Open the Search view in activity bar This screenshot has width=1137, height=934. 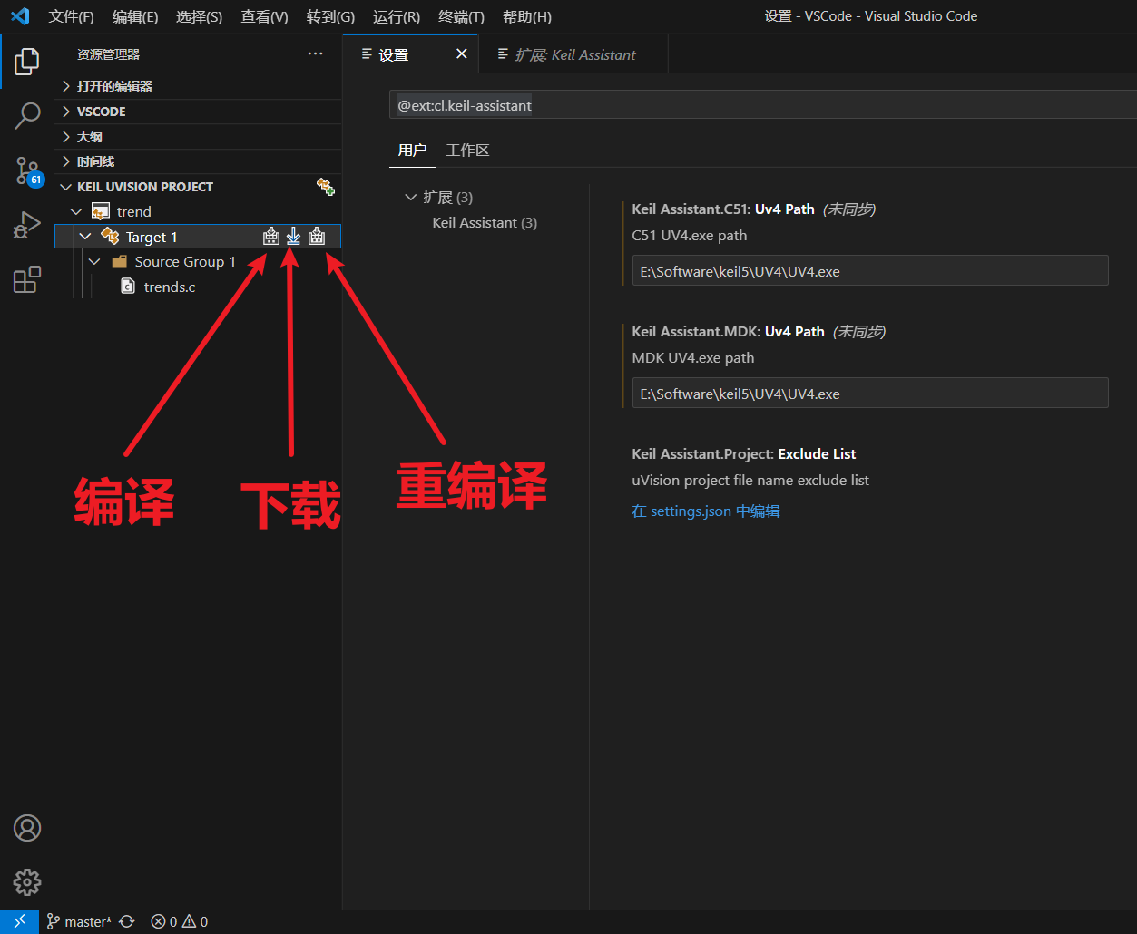click(x=27, y=115)
